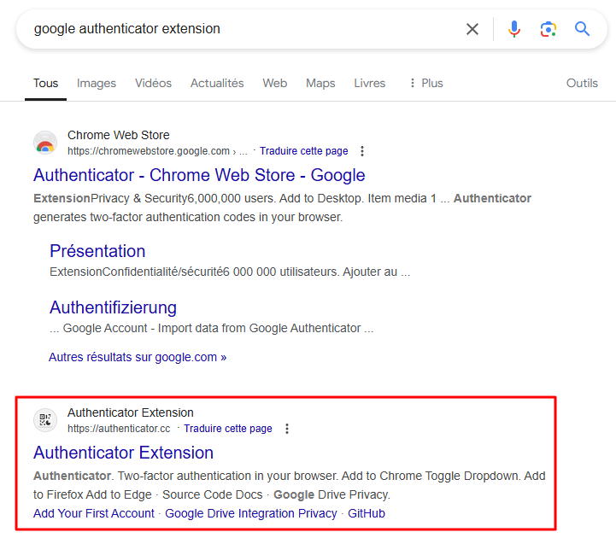Open Authenticator - Chrome Web Store result
Image resolution: width=616 pixels, height=538 pixels.
199,175
